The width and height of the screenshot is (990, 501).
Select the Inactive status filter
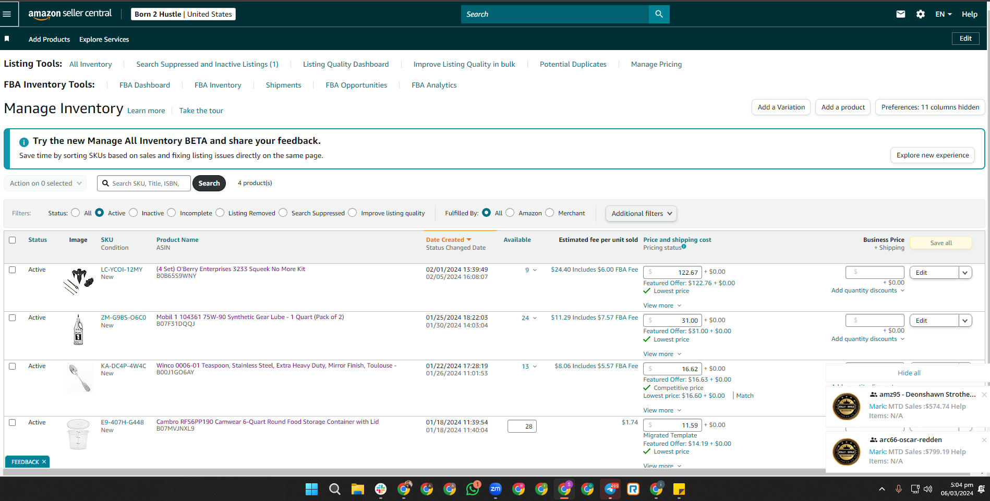click(134, 213)
